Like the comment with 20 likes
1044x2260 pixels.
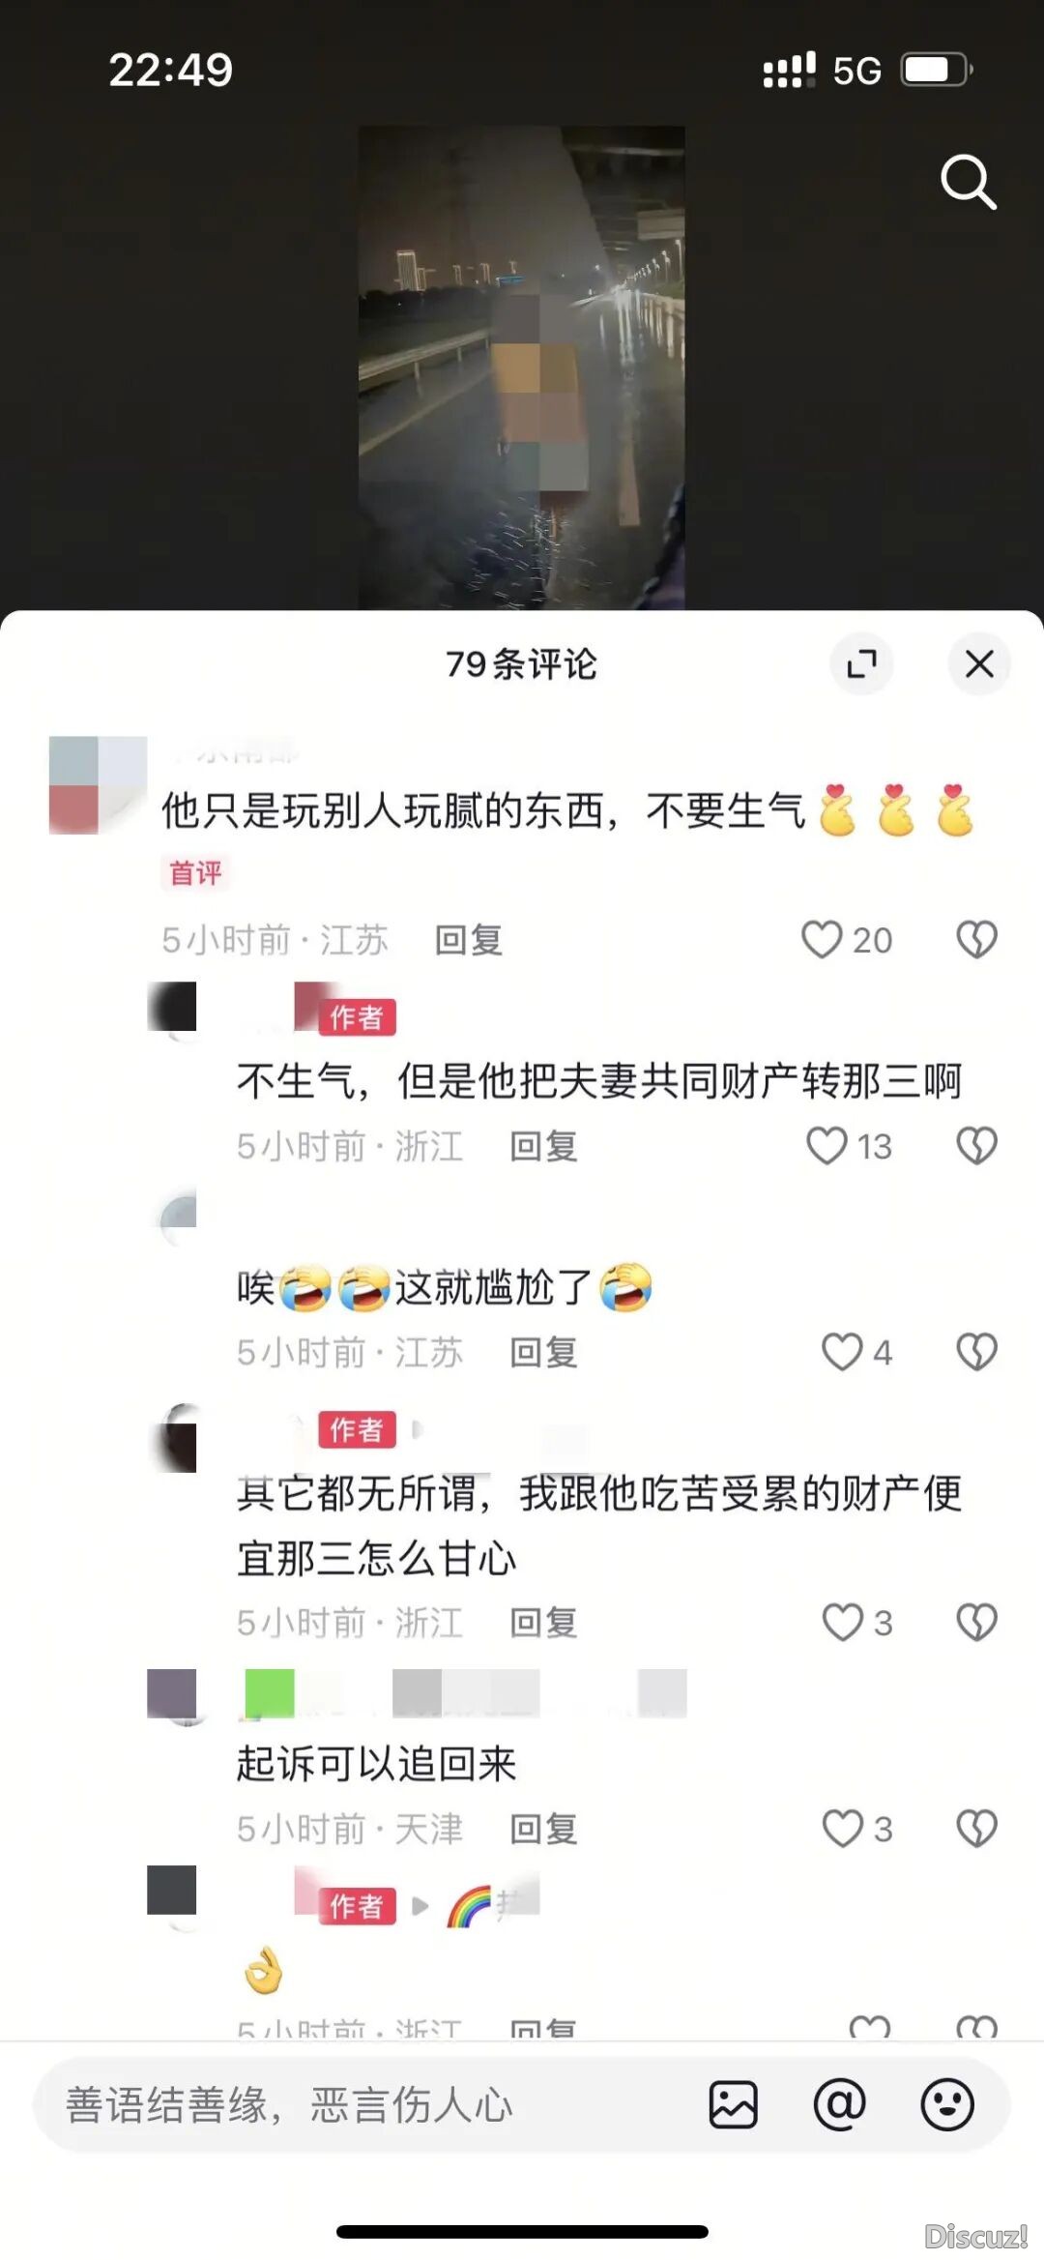pos(822,939)
